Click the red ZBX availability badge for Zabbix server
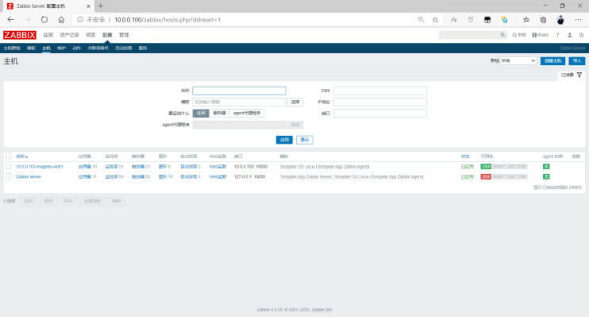Screen dimensions: 589x317 (486, 176)
